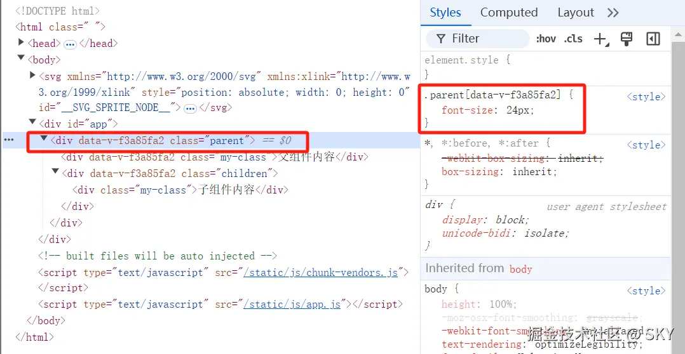This screenshot has height=354, width=685.
Task: Show more tabs with the double chevron
Action: (x=613, y=13)
